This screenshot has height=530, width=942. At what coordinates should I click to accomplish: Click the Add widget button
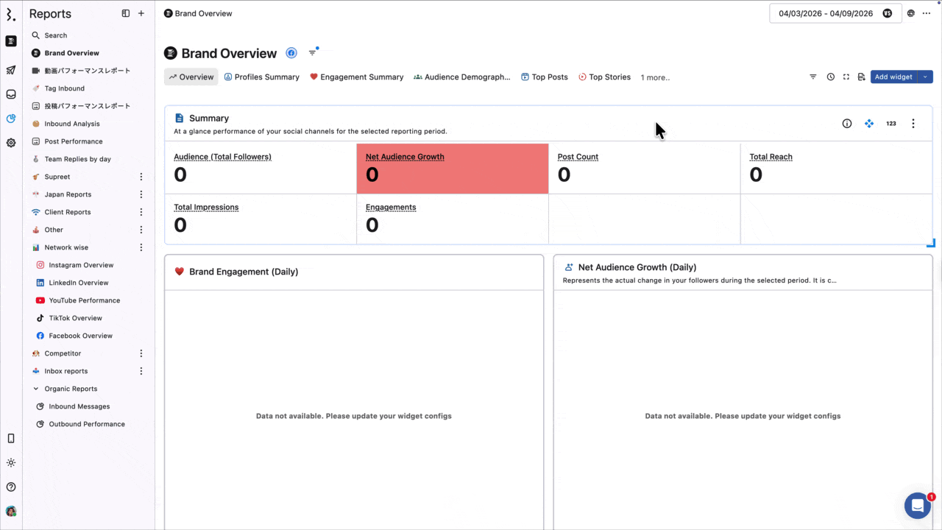tap(893, 77)
